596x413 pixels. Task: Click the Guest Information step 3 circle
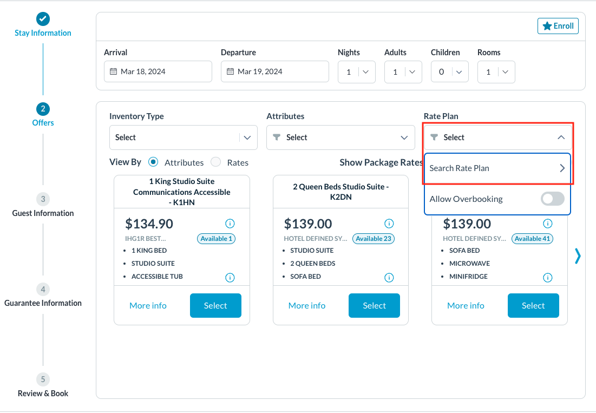click(x=43, y=199)
